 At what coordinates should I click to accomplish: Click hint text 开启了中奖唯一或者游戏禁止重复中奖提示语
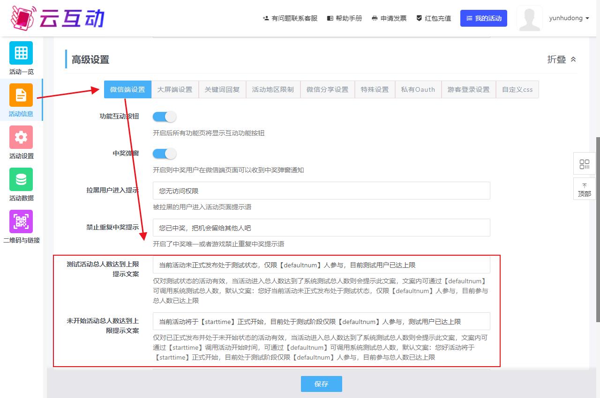(218, 244)
